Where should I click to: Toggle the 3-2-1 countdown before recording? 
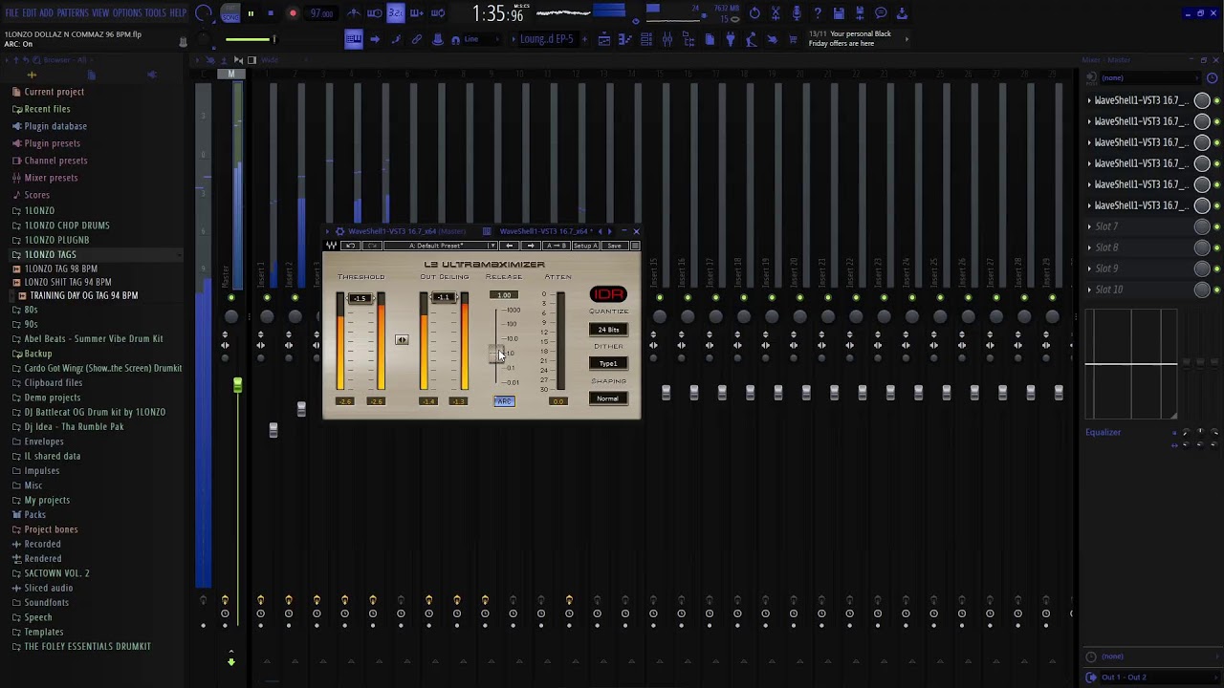click(396, 13)
